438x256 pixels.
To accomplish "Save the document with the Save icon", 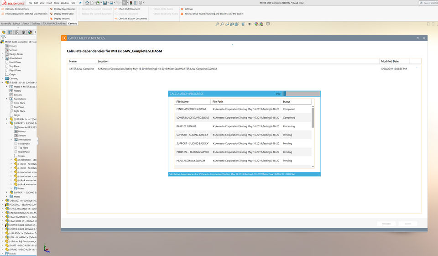I will point(105,3).
